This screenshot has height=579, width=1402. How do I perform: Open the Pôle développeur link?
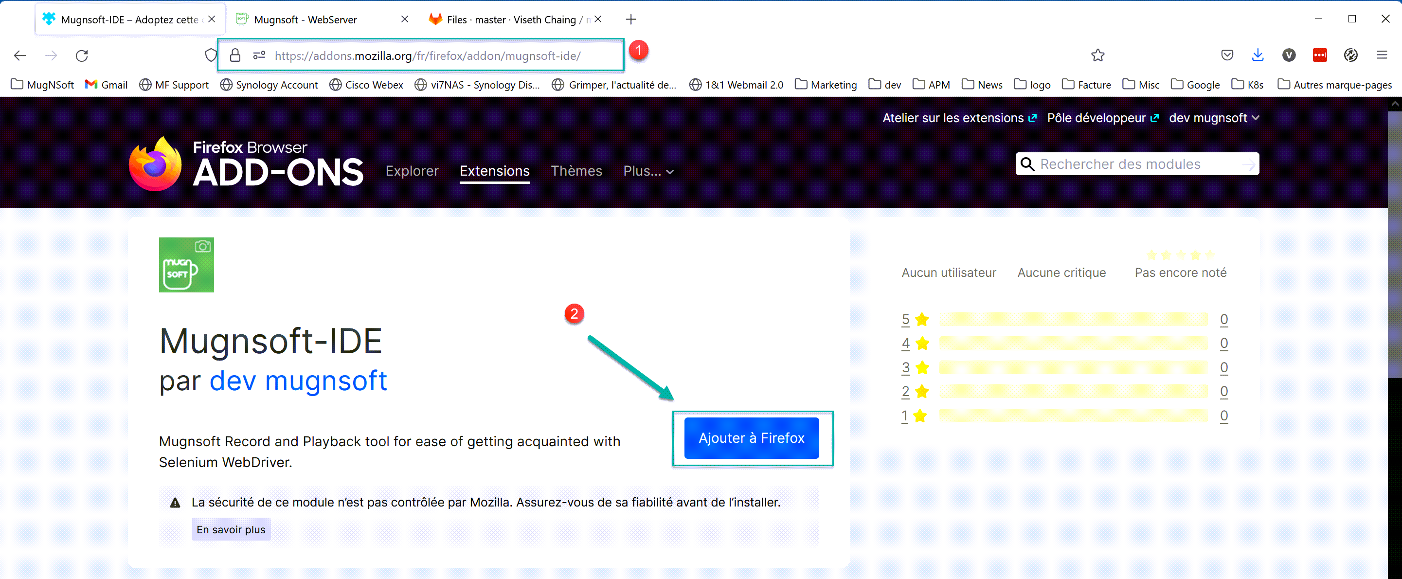pos(1103,118)
